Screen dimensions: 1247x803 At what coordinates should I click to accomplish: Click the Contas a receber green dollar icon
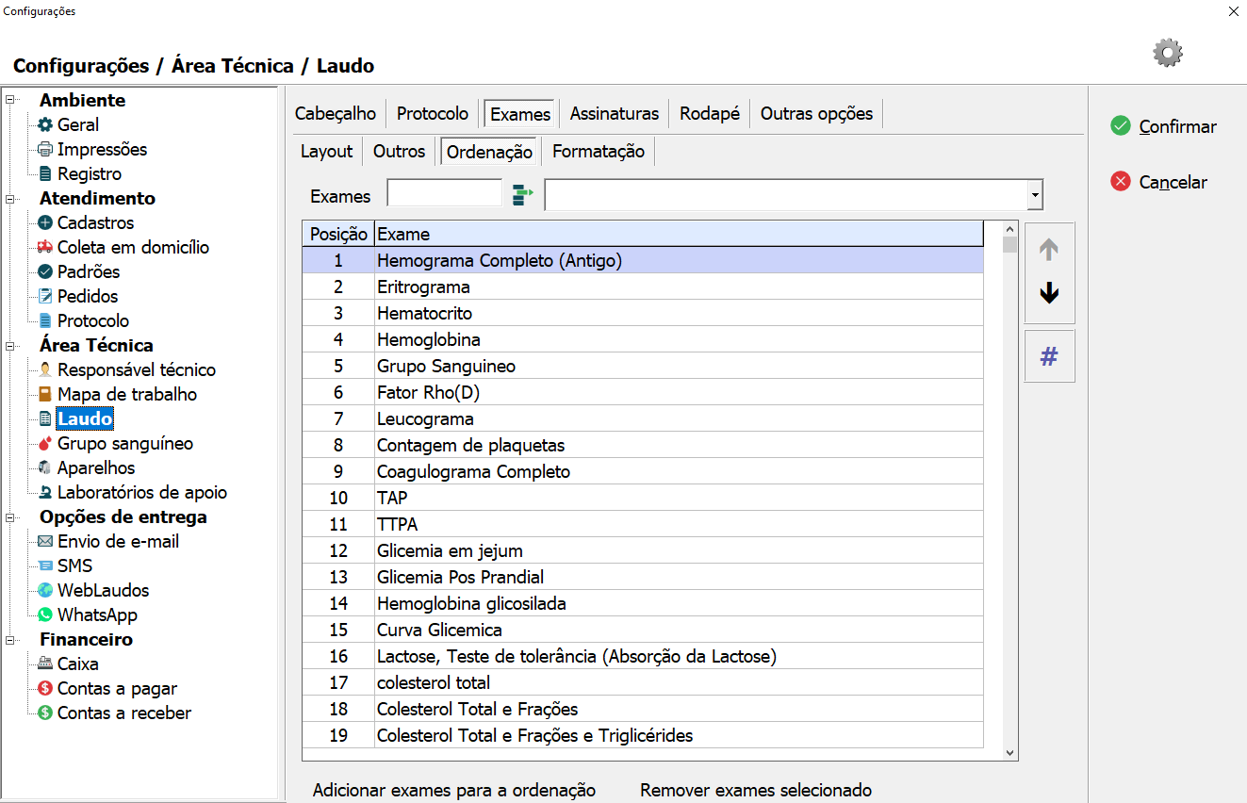pos(45,713)
